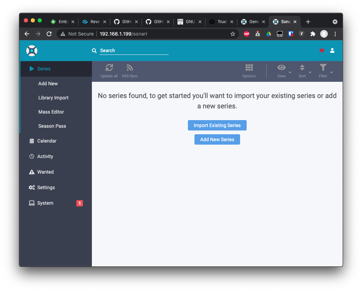Open a new browser tab
Viewport: 362px width, 292px height.
(308, 22)
